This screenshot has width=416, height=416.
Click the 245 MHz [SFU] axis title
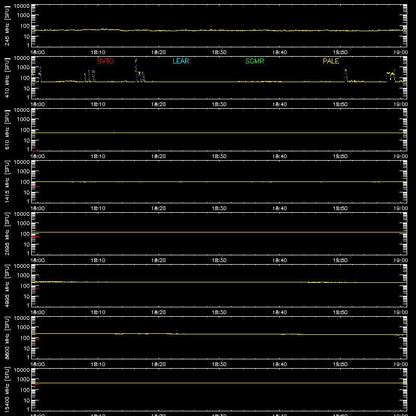(x=7, y=25)
